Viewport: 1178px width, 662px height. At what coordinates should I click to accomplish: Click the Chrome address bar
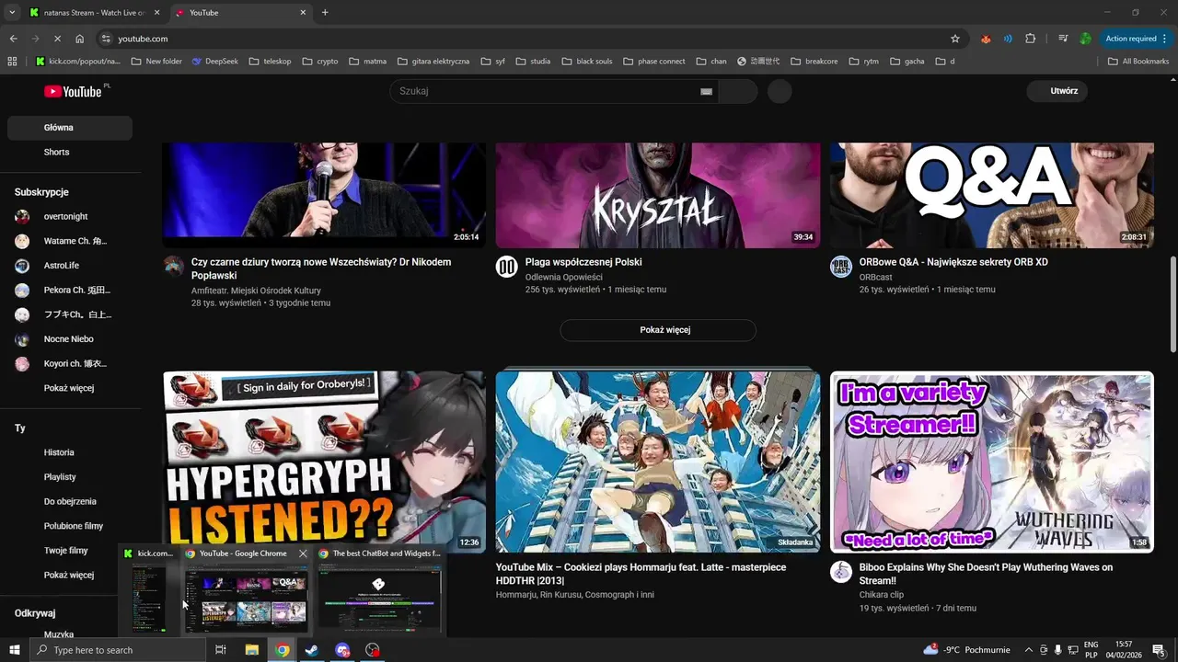point(529,39)
